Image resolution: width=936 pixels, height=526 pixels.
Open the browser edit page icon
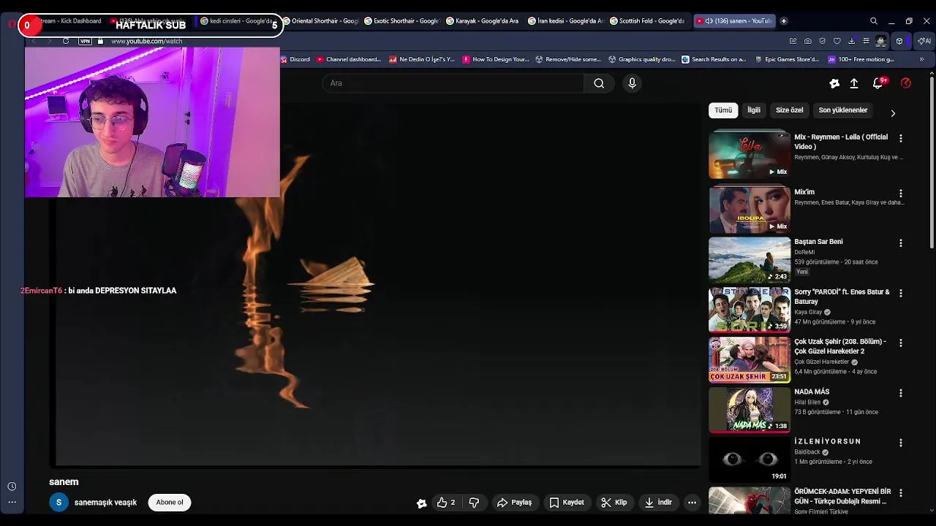point(793,41)
